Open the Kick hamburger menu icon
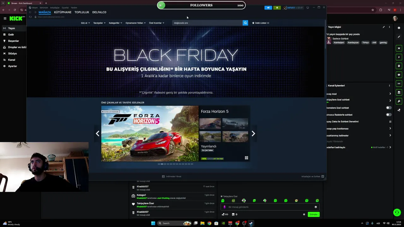Image resolution: width=404 pixels, height=227 pixels. (5, 19)
